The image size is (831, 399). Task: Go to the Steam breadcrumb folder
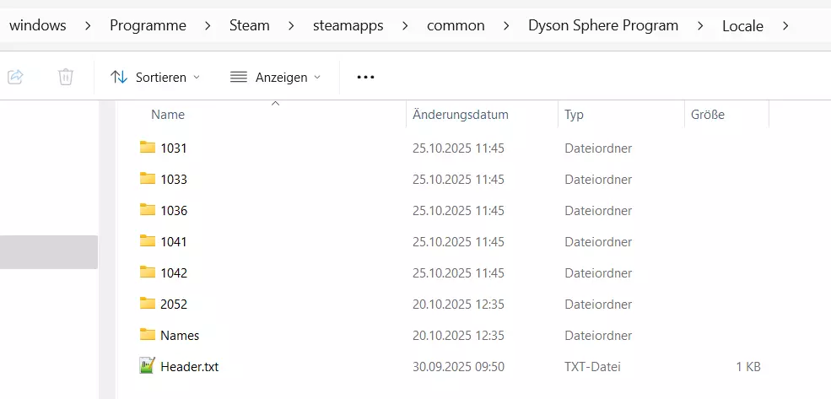(250, 25)
